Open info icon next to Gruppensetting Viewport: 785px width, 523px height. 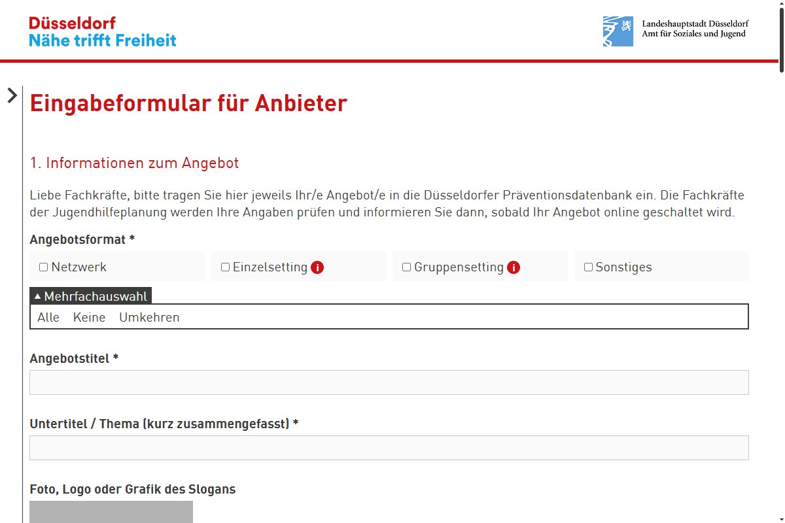pos(514,267)
